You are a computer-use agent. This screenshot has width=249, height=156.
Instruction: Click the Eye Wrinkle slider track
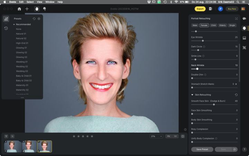coord(214,41)
